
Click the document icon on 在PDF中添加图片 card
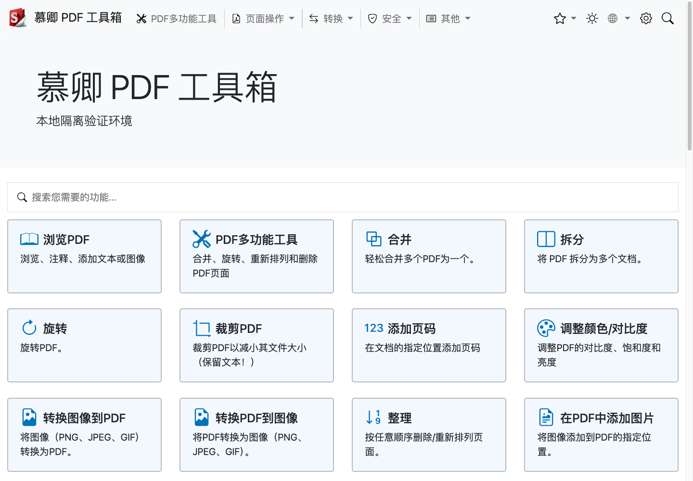pyautogui.click(x=546, y=417)
